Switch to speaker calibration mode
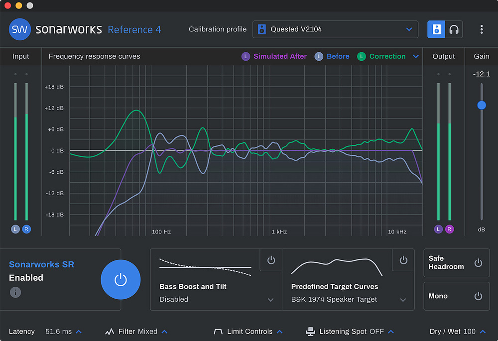 [x=436, y=29]
